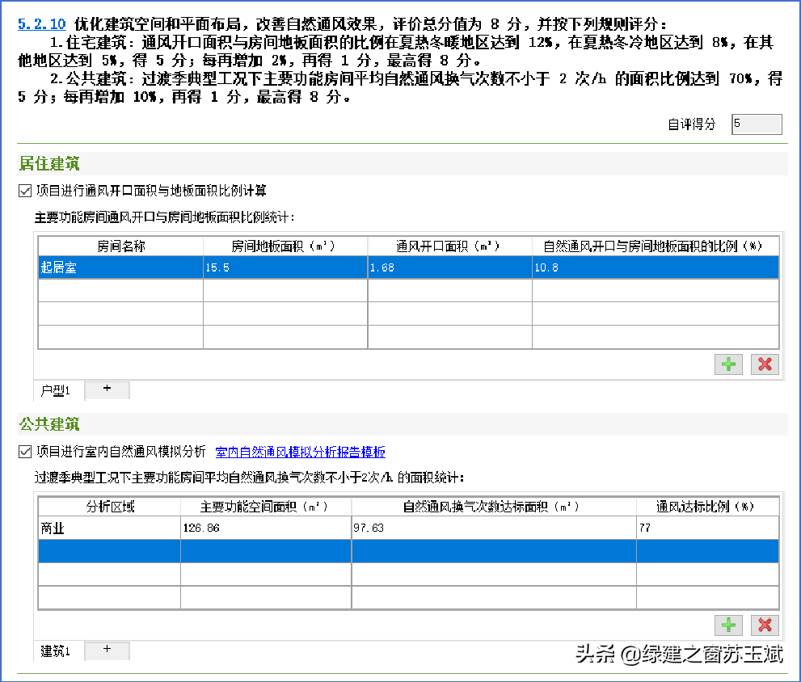Click the 自然通风换气次数达标面积 column header
The image size is (801, 682).
(x=494, y=507)
